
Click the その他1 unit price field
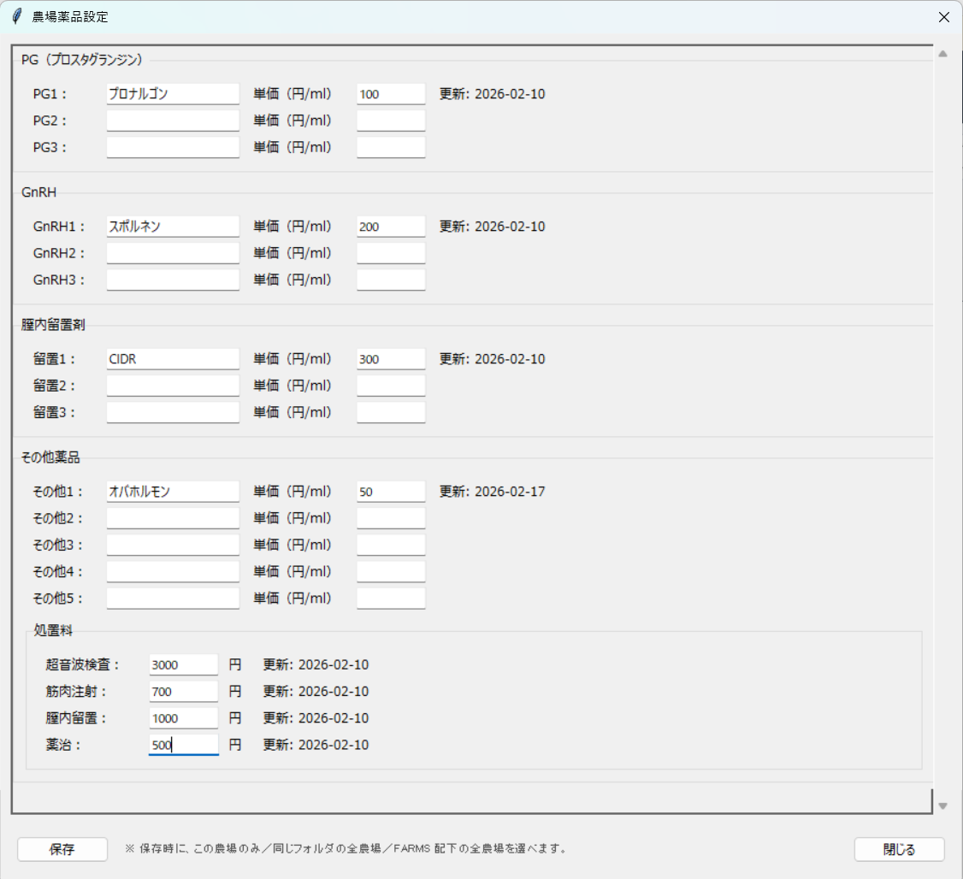391,492
